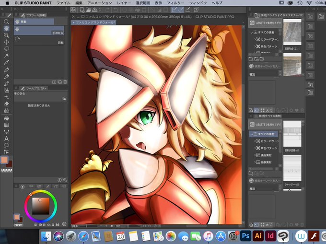Select the transparent color checker swatch
The image size is (326, 244).
point(7,170)
